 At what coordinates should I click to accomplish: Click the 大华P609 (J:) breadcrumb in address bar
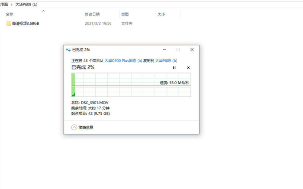coord(26,4)
